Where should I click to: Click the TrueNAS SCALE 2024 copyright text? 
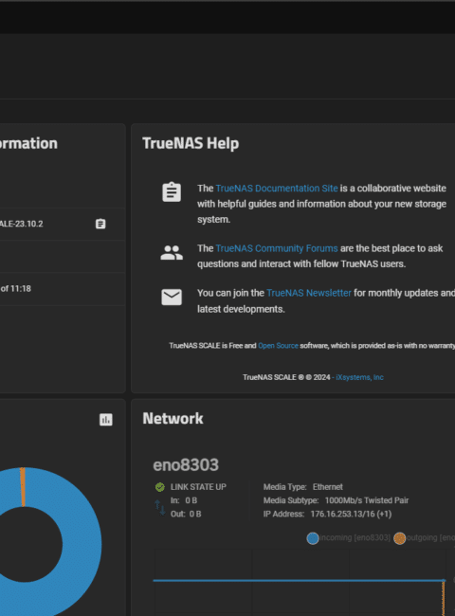click(286, 377)
